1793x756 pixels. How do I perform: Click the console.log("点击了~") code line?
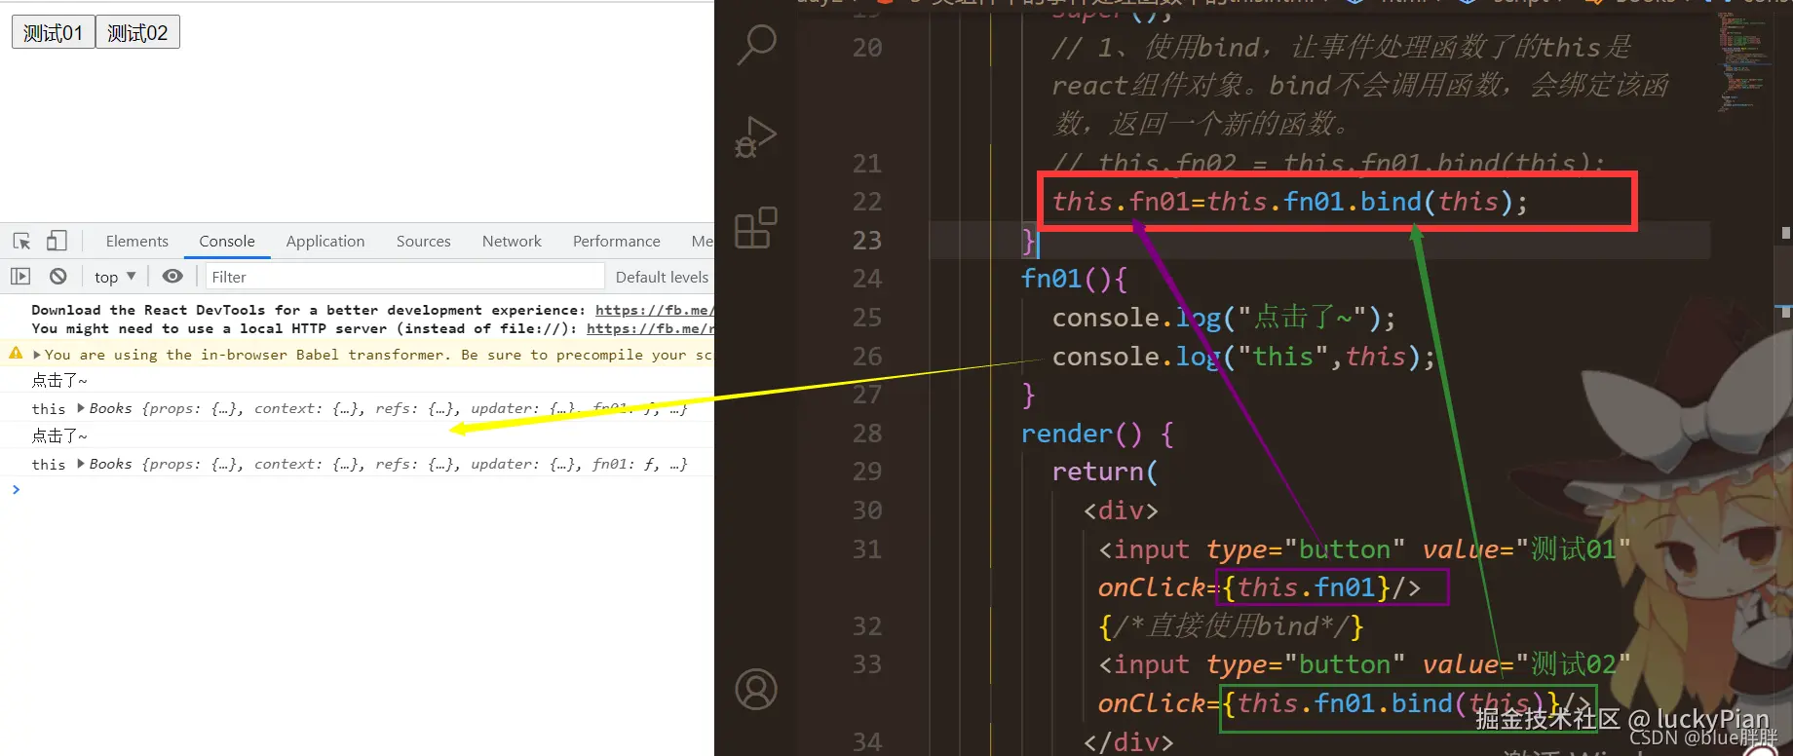[1224, 318]
